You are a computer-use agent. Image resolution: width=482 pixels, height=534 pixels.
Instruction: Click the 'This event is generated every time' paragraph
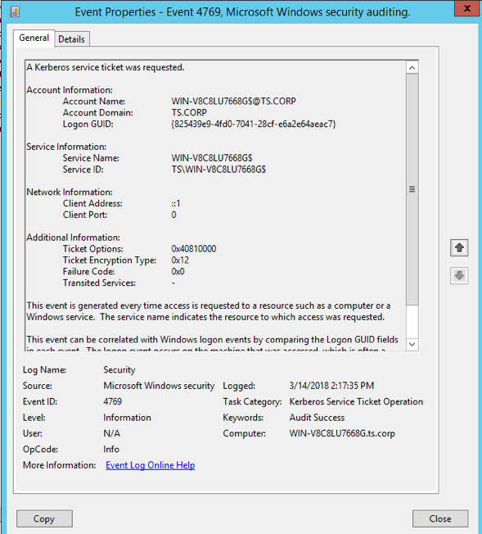[x=209, y=311]
